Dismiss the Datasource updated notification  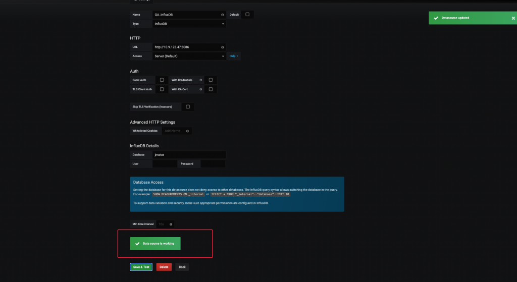tap(513, 18)
